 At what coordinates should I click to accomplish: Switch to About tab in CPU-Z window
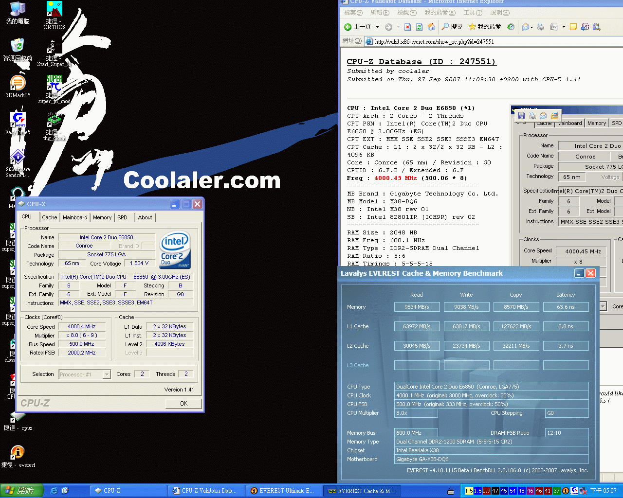pos(145,217)
